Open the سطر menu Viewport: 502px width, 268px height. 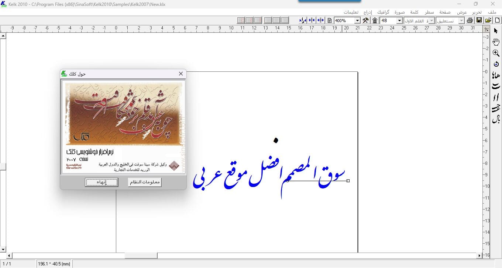(x=429, y=12)
